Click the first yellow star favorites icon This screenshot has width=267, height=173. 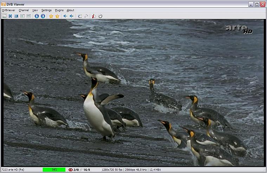[51, 16]
